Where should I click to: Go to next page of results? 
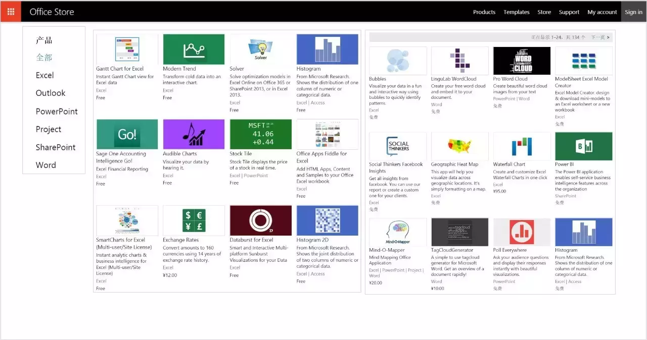point(600,37)
